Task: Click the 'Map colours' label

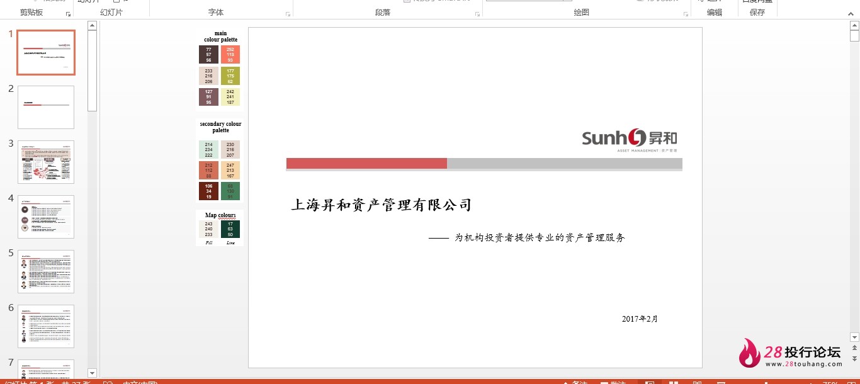Action: (220, 215)
